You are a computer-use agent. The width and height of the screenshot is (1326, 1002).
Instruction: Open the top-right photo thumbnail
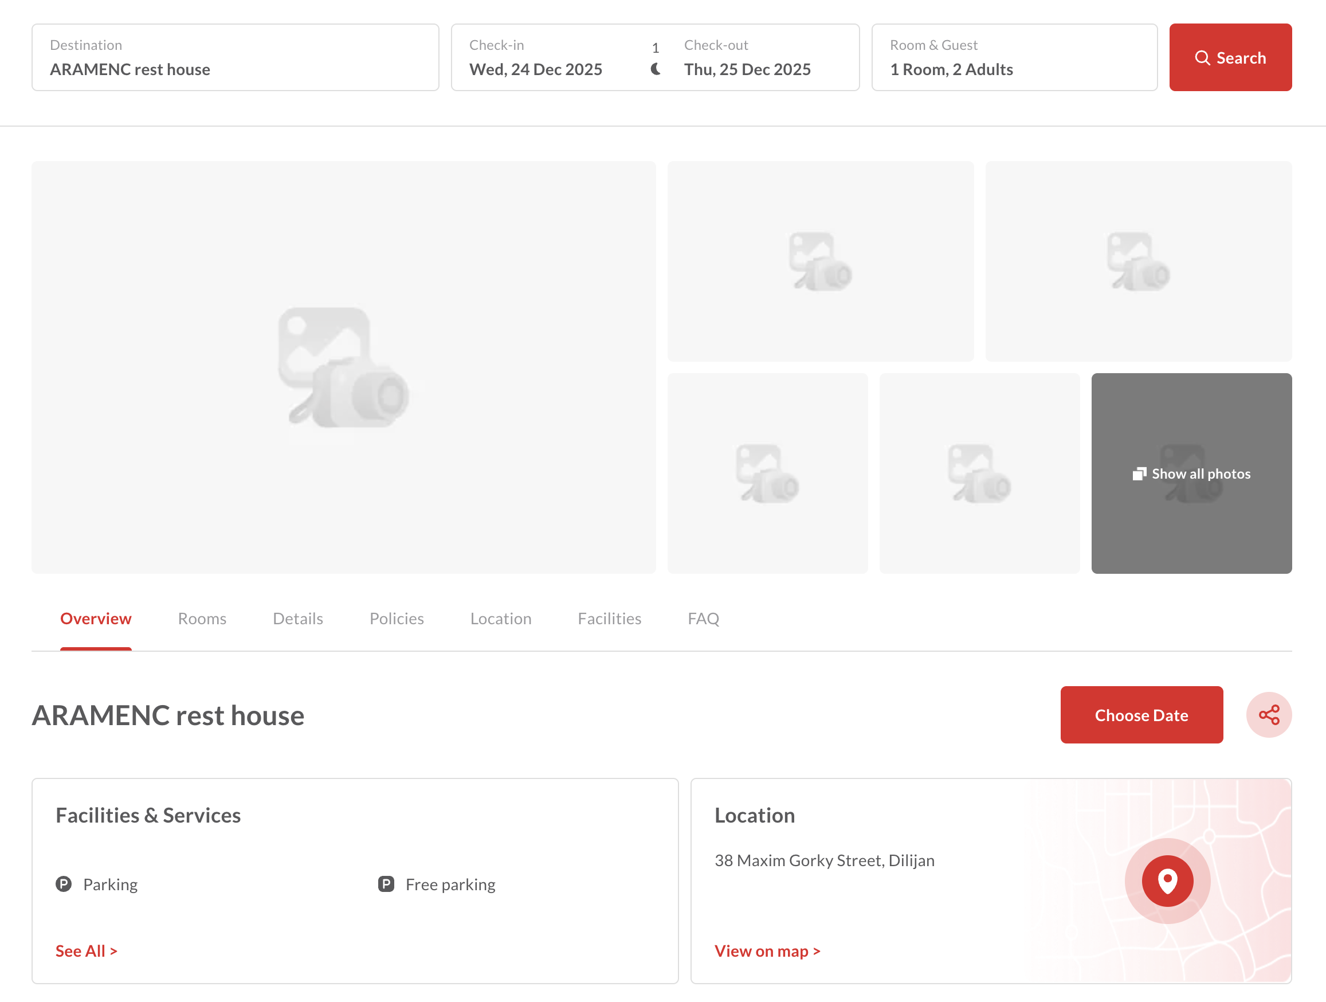click(x=1138, y=261)
